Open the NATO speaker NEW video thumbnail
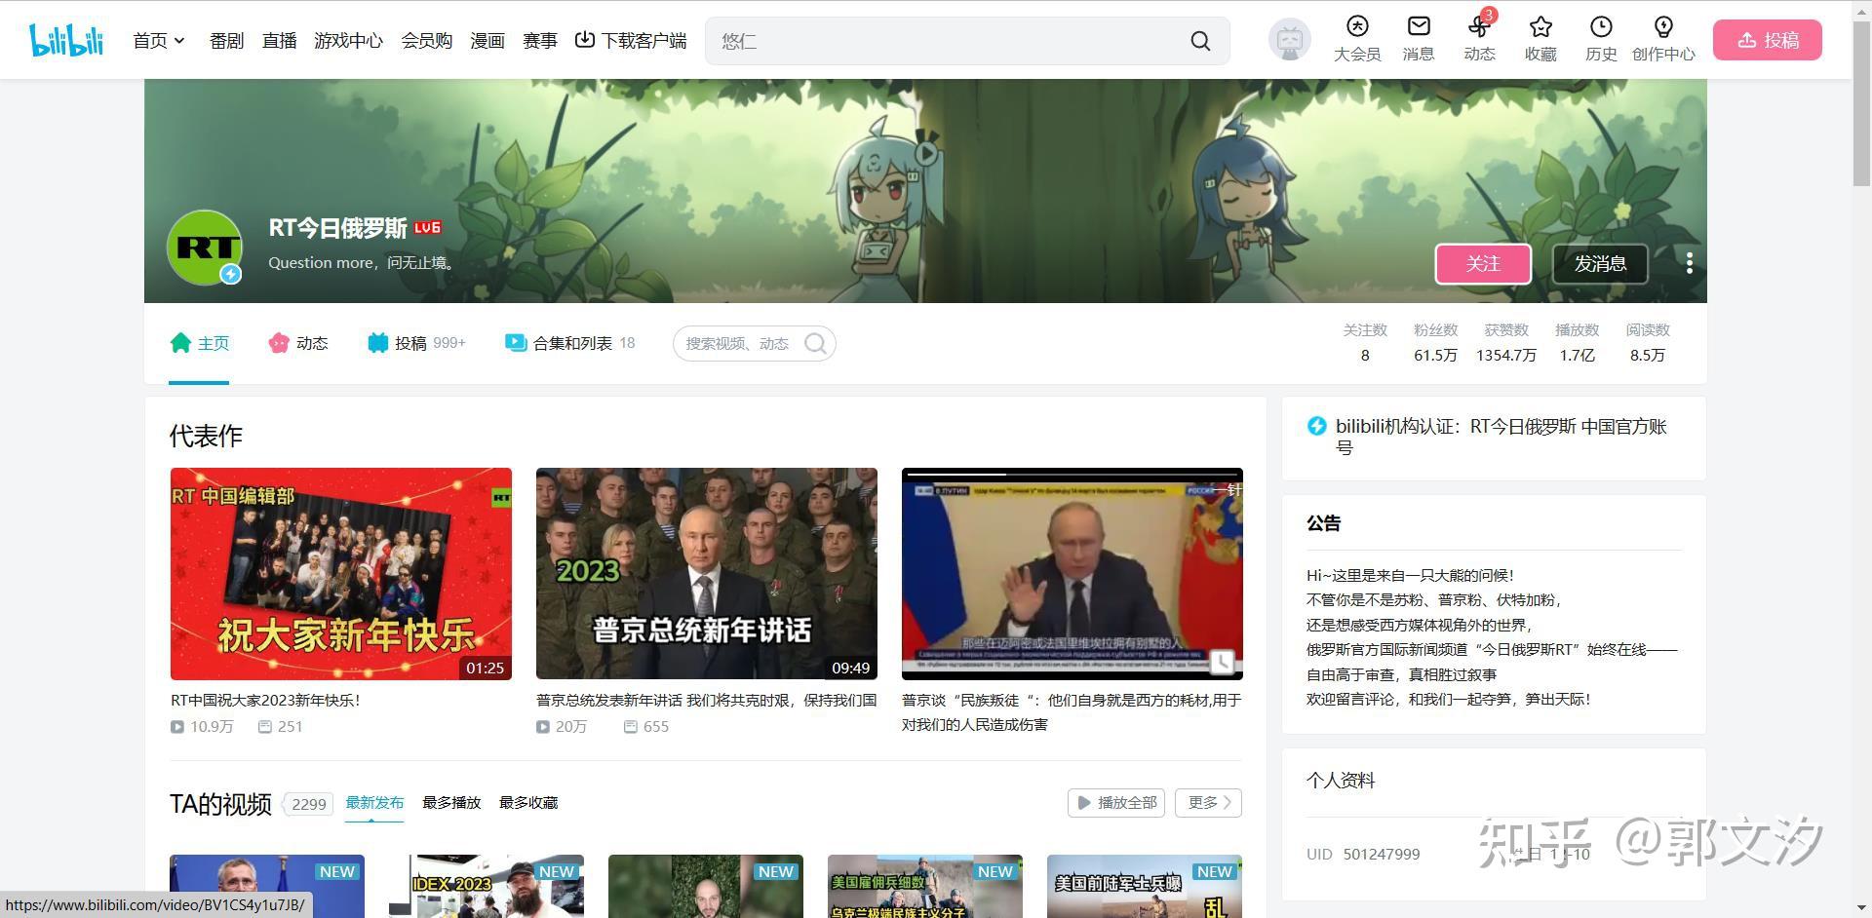The image size is (1872, 918). [267, 886]
